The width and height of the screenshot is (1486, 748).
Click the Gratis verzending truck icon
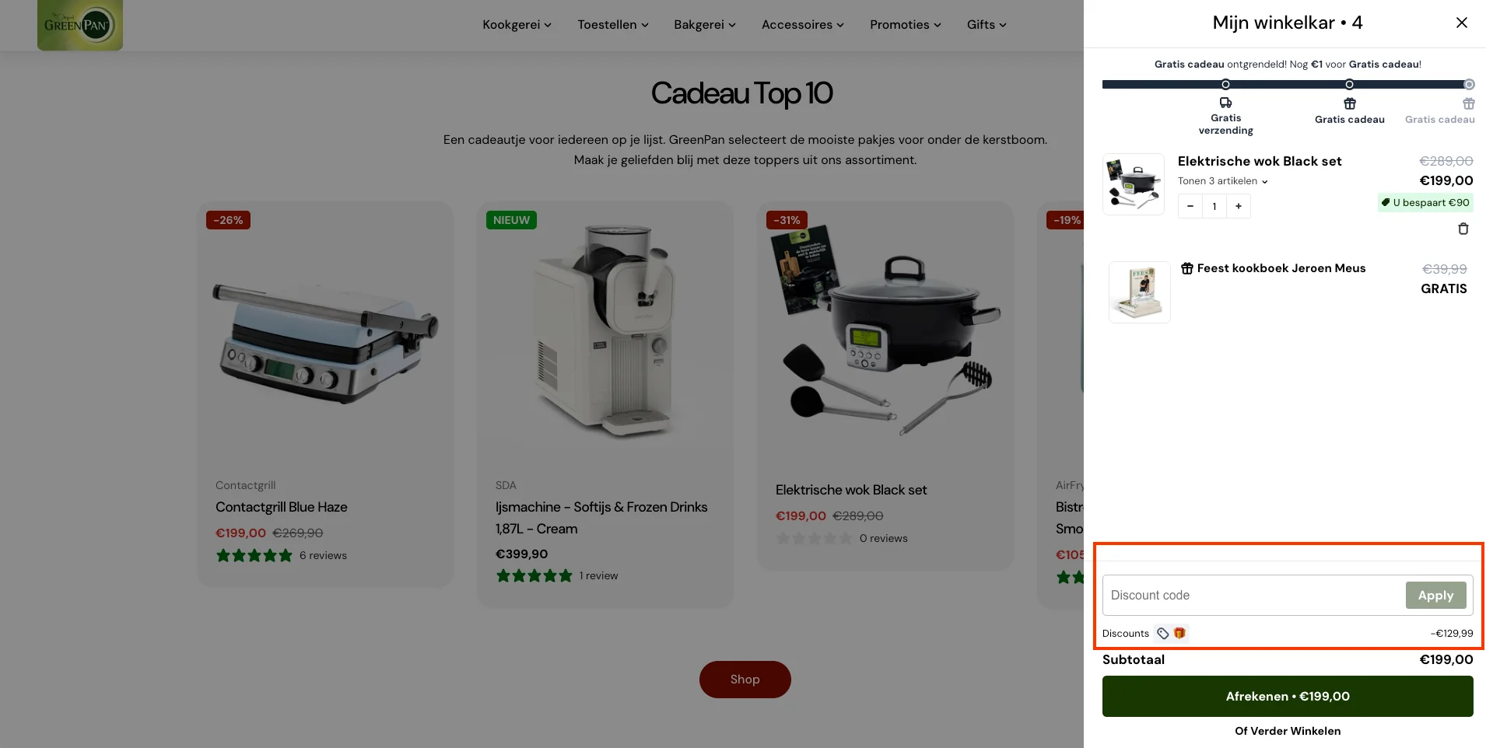pyautogui.click(x=1225, y=103)
